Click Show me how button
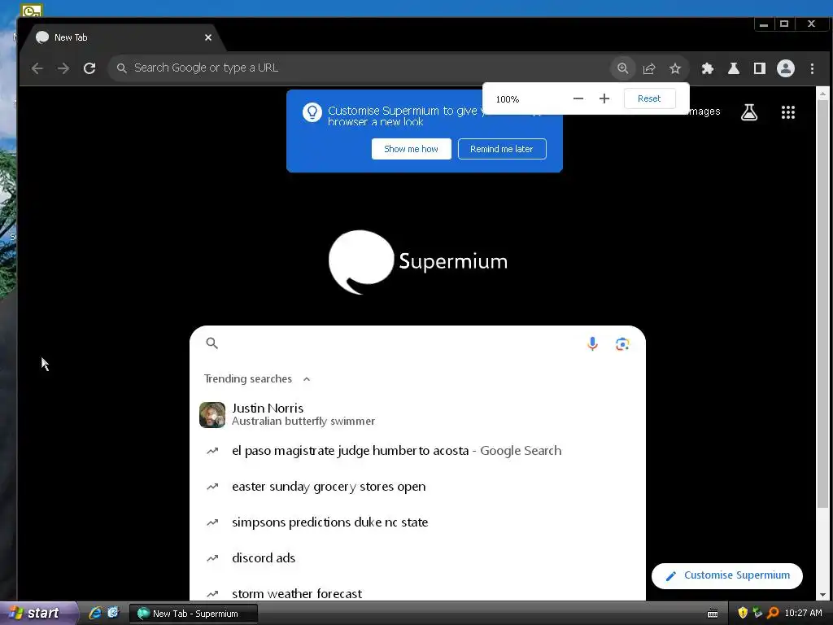Screen dimensions: 833x625 pyautogui.click(x=411, y=149)
